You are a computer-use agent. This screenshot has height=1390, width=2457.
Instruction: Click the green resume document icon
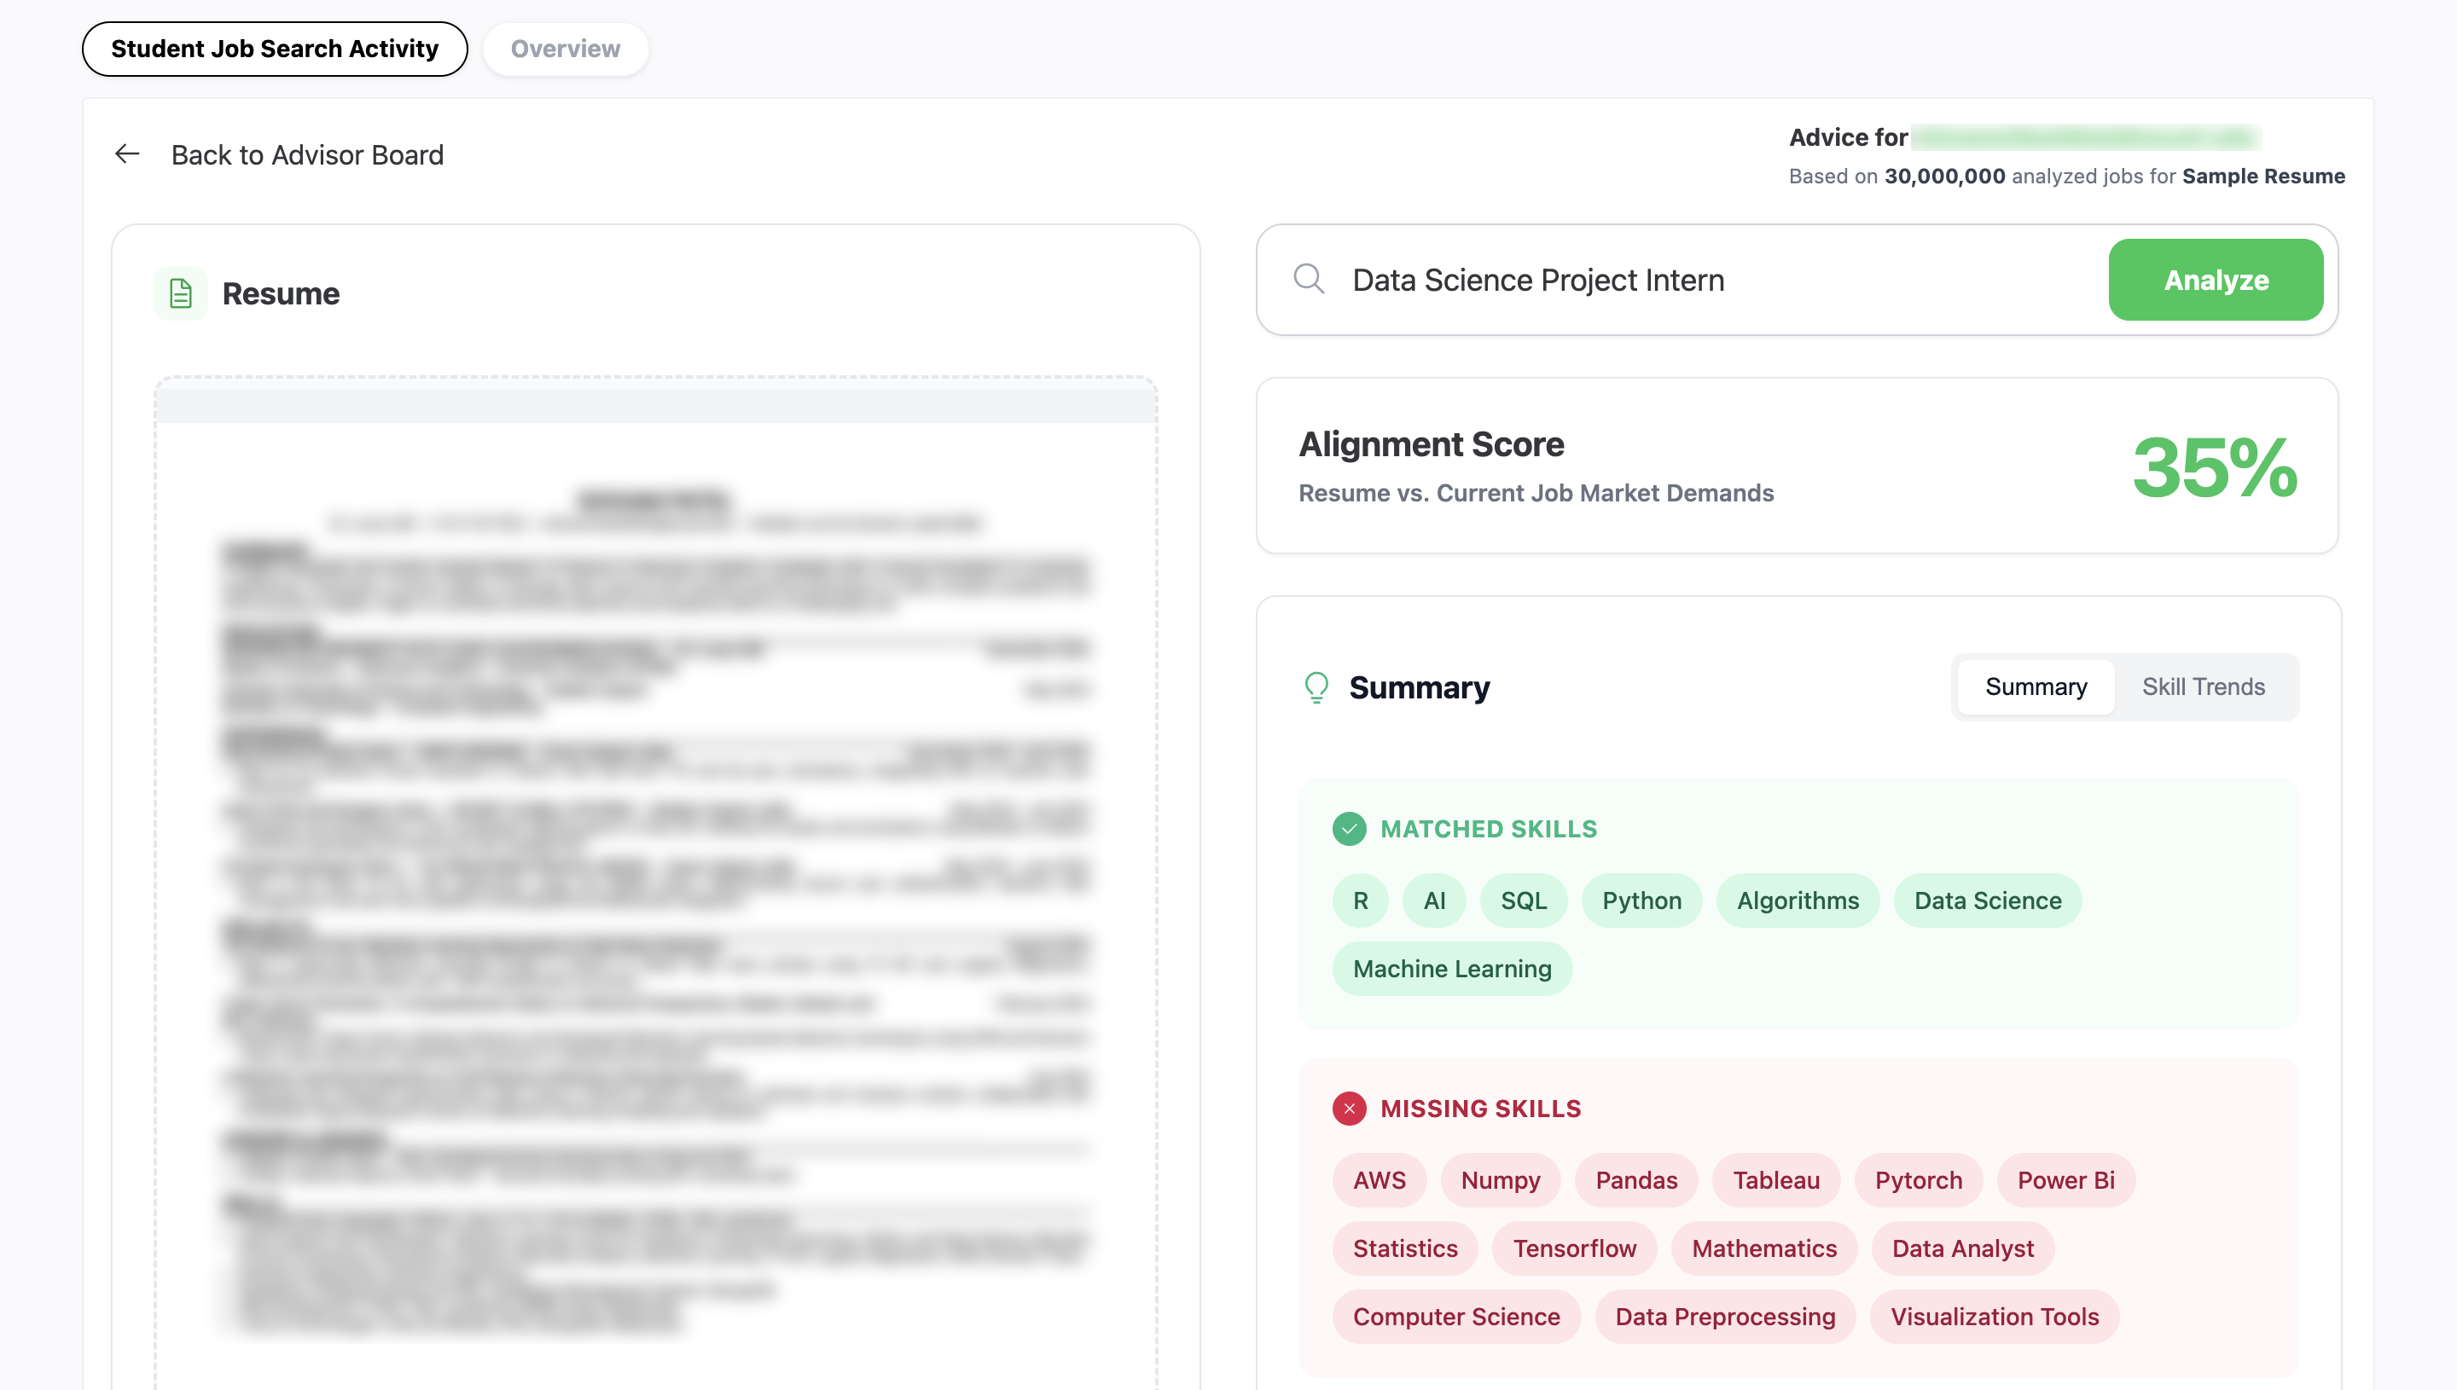181,293
